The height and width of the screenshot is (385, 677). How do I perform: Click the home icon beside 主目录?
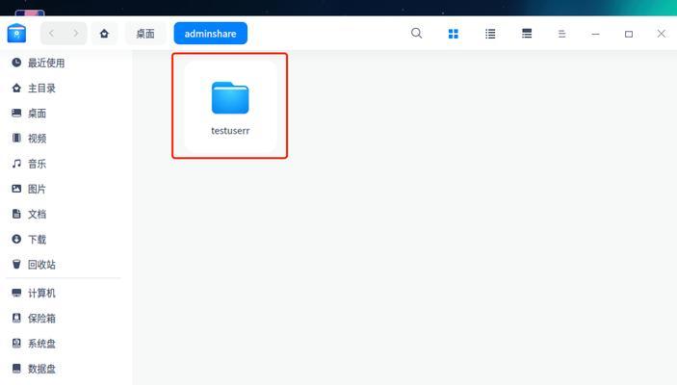(x=16, y=88)
